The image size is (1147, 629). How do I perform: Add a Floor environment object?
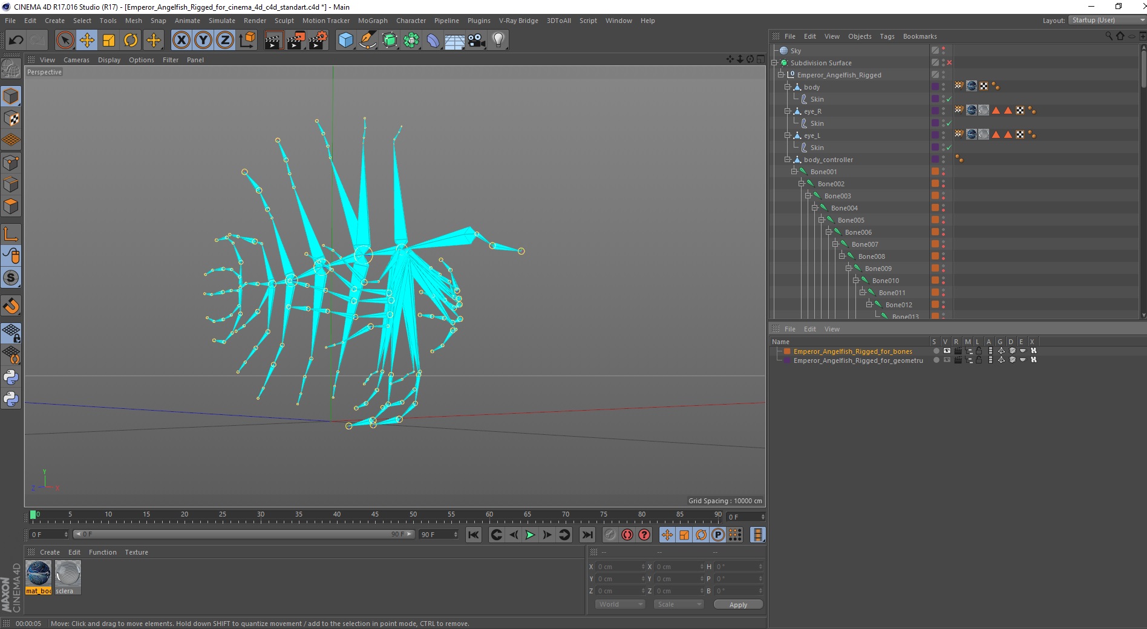point(455,41)
